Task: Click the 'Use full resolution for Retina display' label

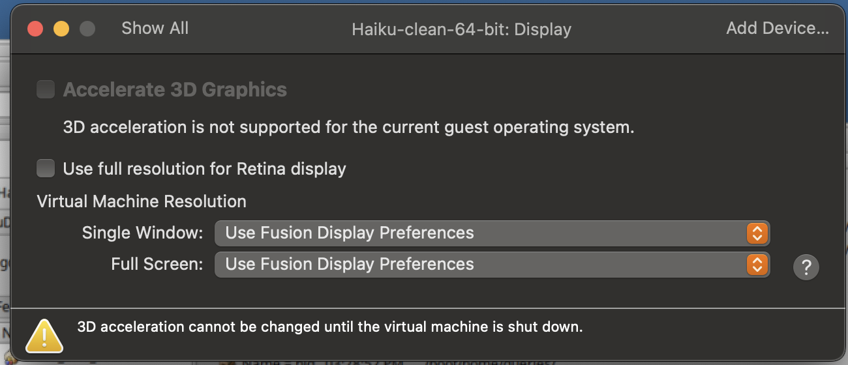Action: click(x=204, y=169)
